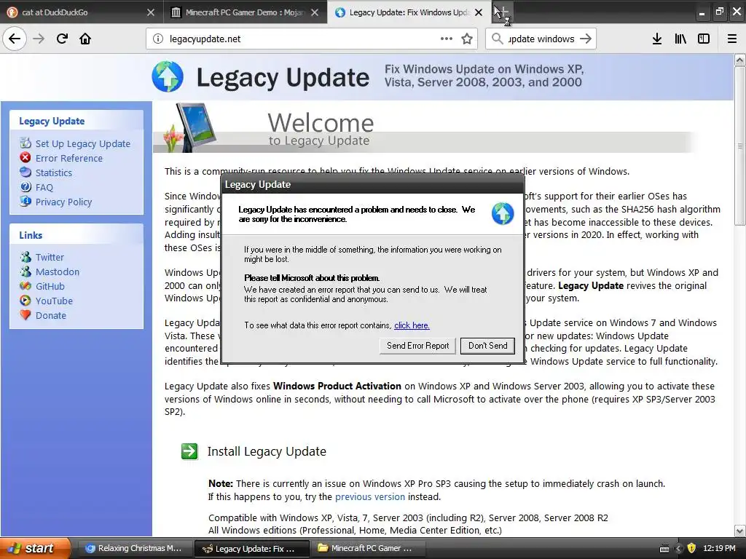This screenshot has width=746, height=559.
Task: Click the Set Up Legacy Update icon
Action: (x=25, y=143)
